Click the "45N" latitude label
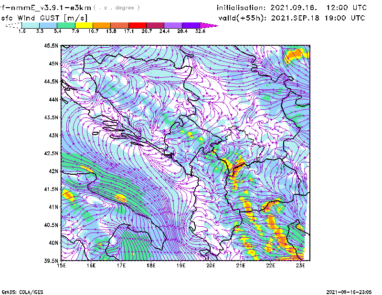The height and width of the screenshot is (295, 382). (x=53, y=63)
